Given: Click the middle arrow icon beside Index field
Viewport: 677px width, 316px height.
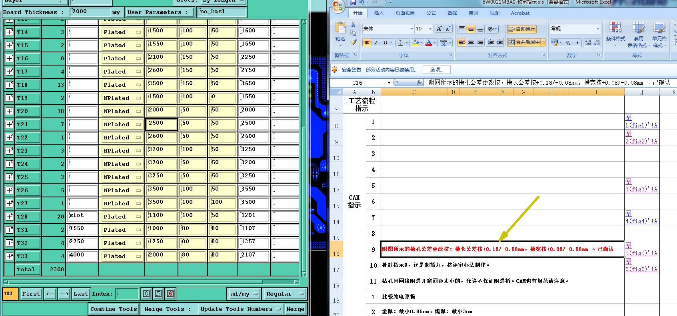Looking at the screenshot, I should pos(158,294).
